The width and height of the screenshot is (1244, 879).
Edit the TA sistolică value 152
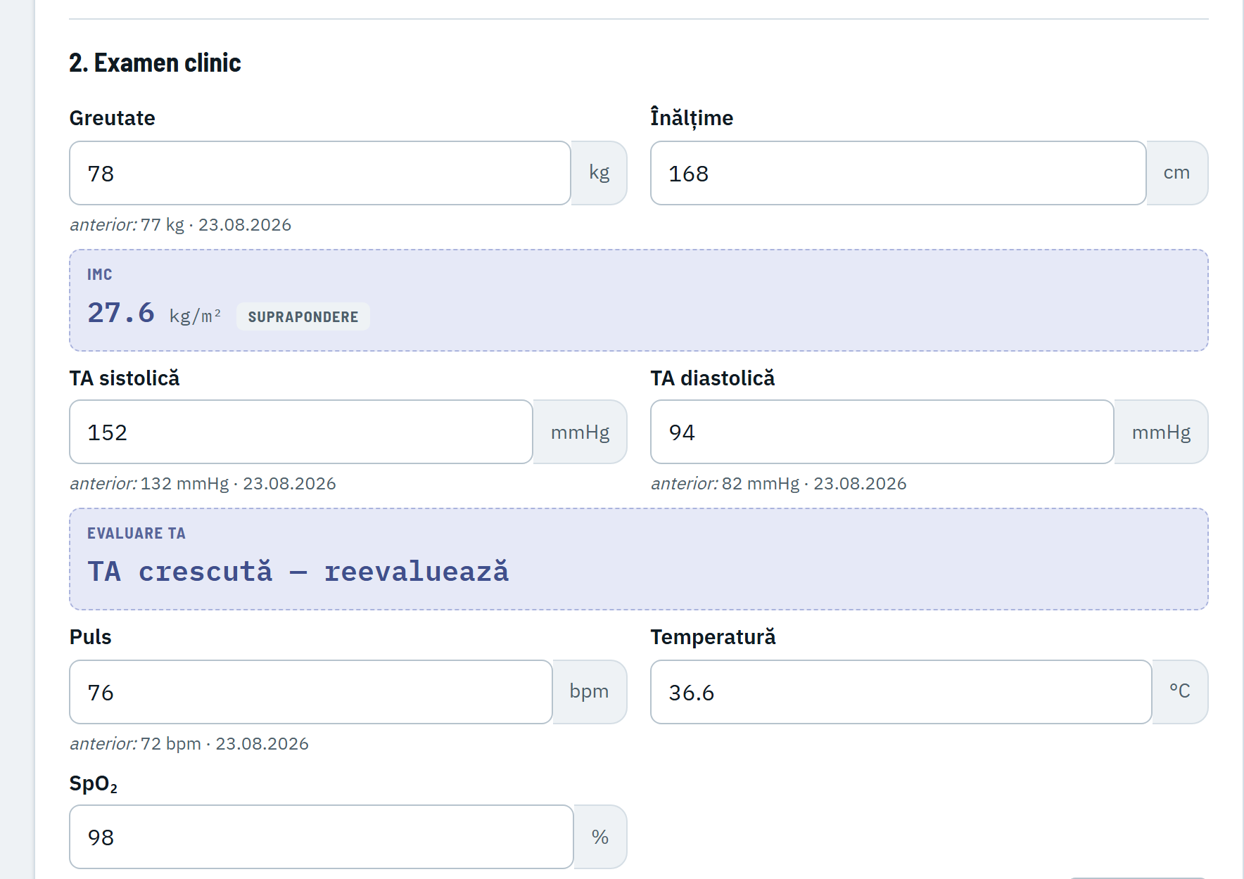click(301, 432)
